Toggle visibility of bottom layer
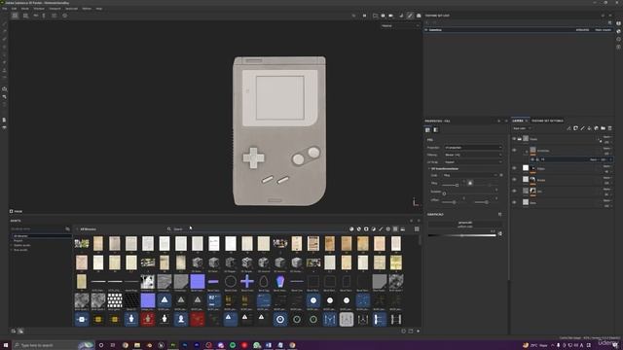Screen dimensions: 623x350 click(x=514, y=202)
